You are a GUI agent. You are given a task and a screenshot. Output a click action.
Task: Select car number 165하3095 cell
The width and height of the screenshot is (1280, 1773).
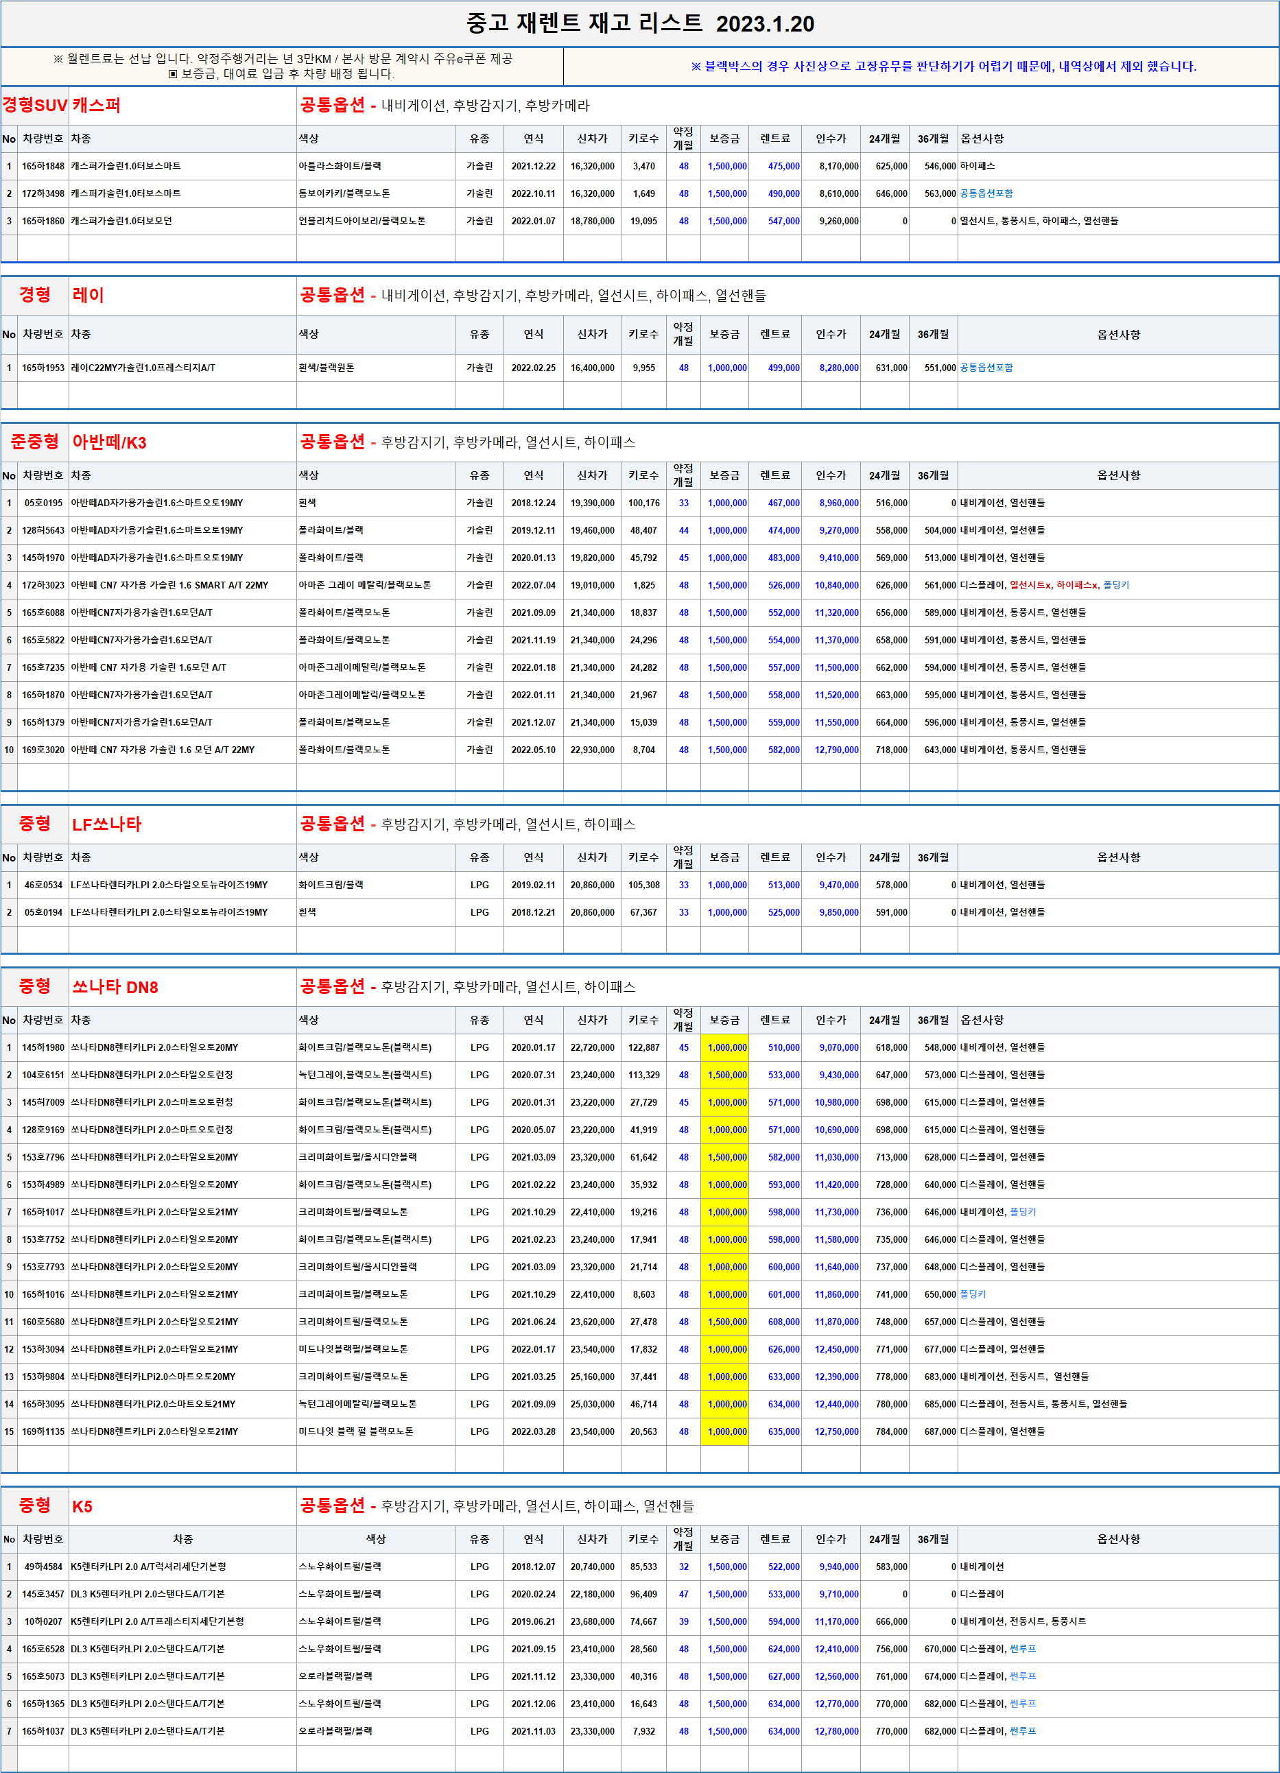click(43, 1405)
